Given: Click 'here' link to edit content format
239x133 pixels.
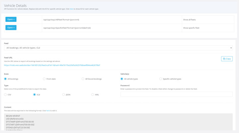Looking at the screenshot, I should pyautogui.click(x=48, y=111).
